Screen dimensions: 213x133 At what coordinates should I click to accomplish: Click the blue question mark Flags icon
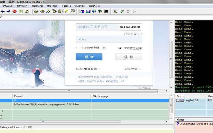point(178,124)
